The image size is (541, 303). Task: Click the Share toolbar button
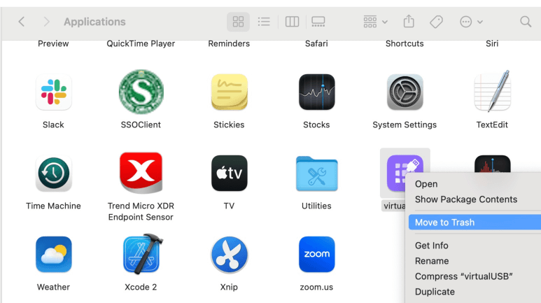coord(409,22)
